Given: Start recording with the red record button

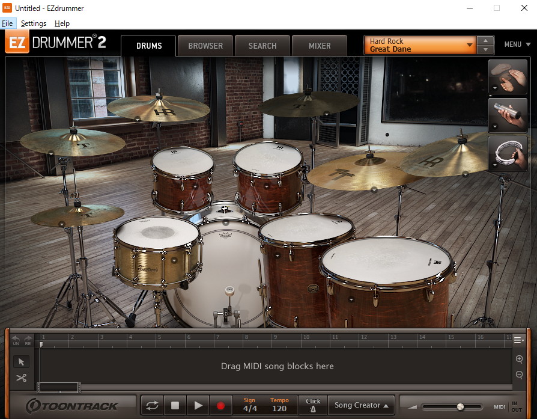Looking at the screenshot, I should tap(220, 406).
